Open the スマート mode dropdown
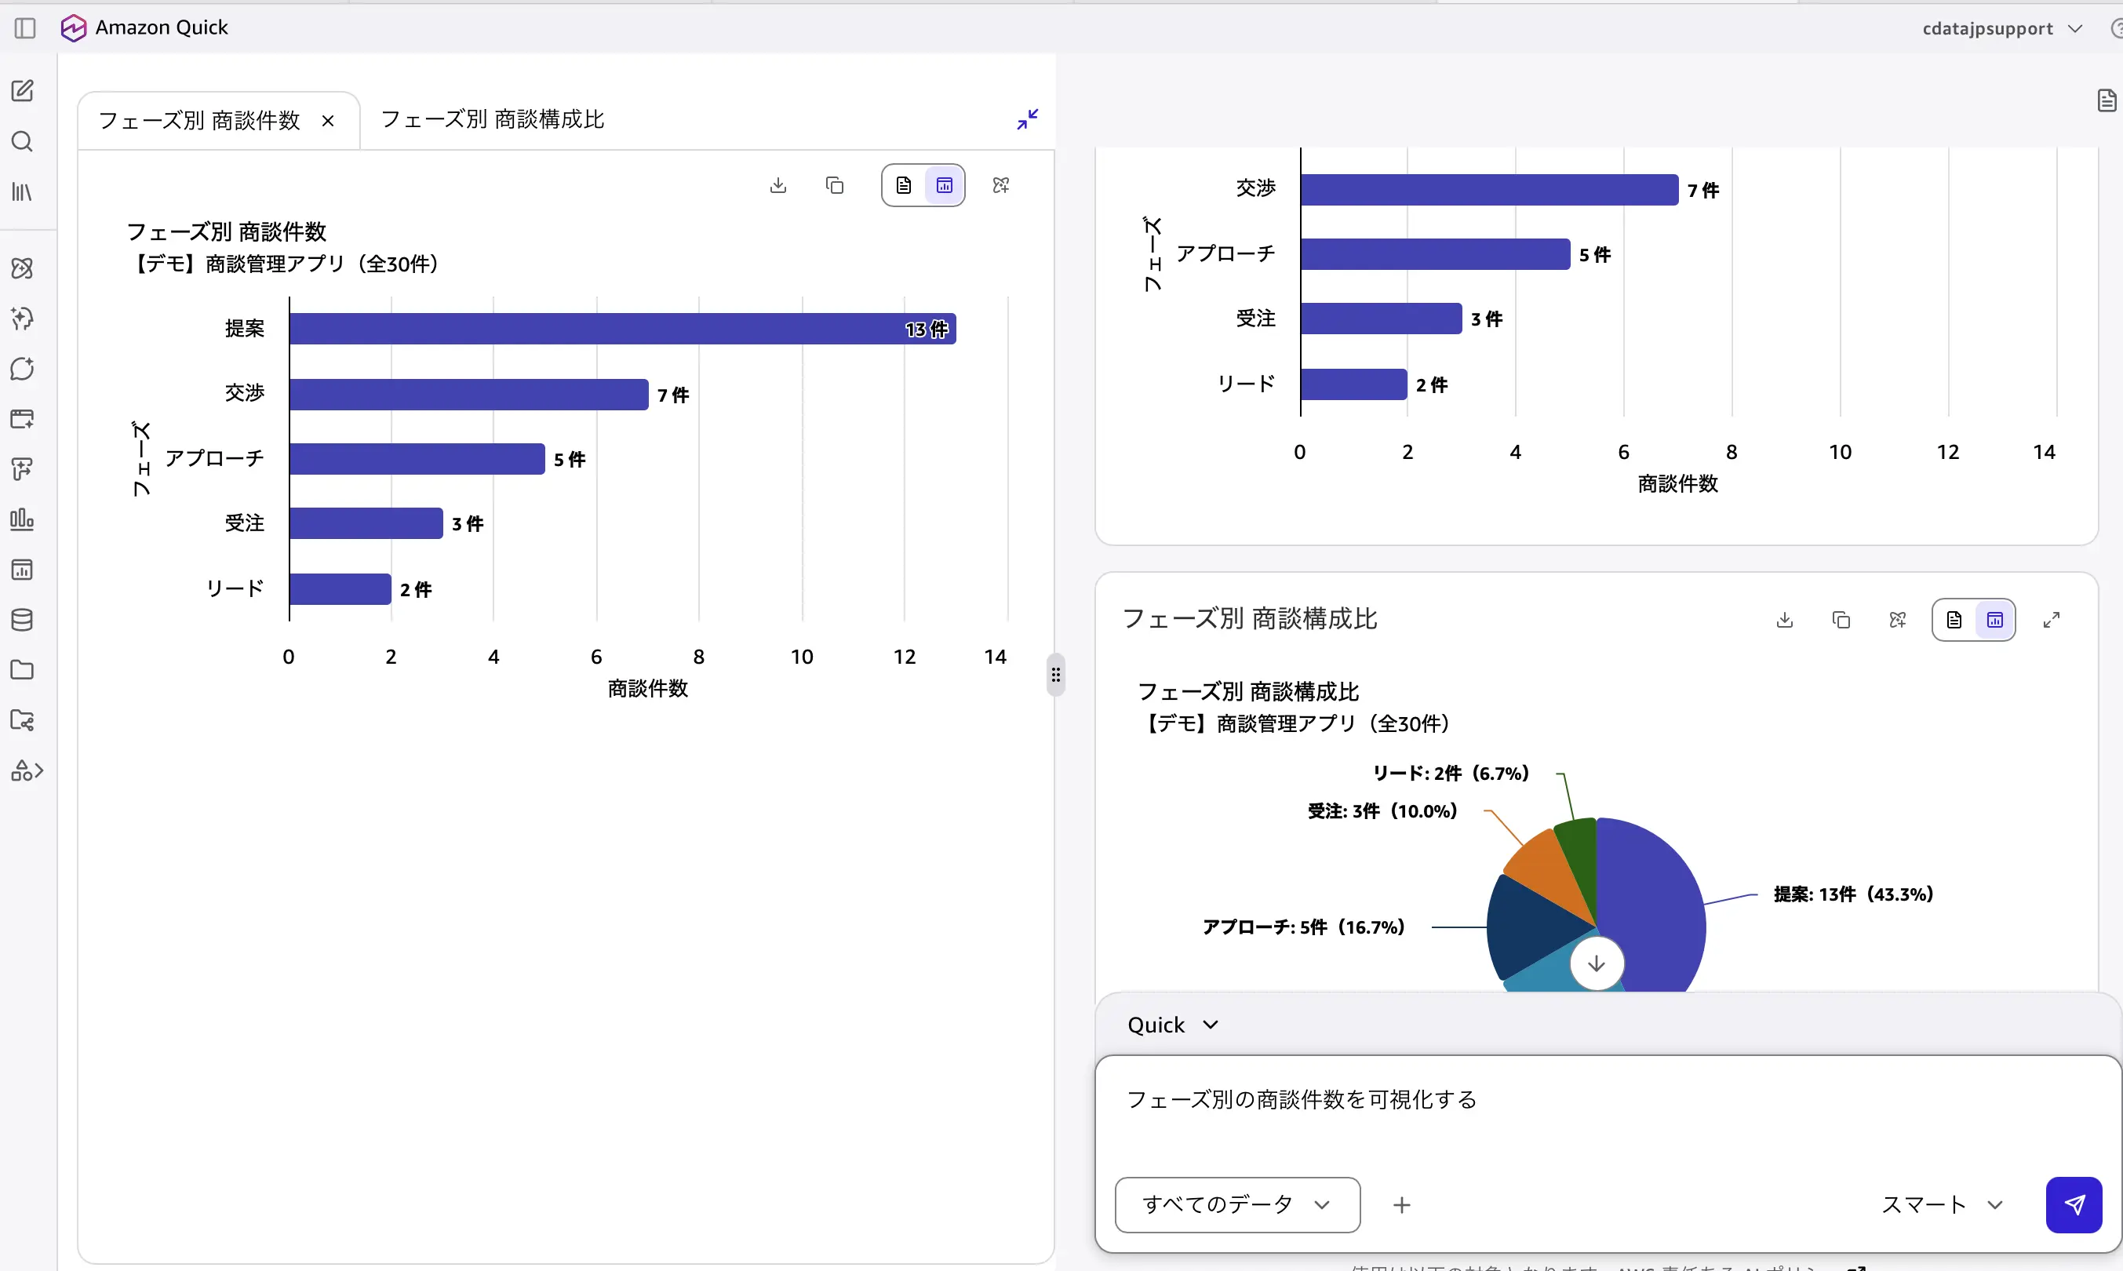The height and width of the screenshot is (1271, 2123). click(x=1942, y=1204)
